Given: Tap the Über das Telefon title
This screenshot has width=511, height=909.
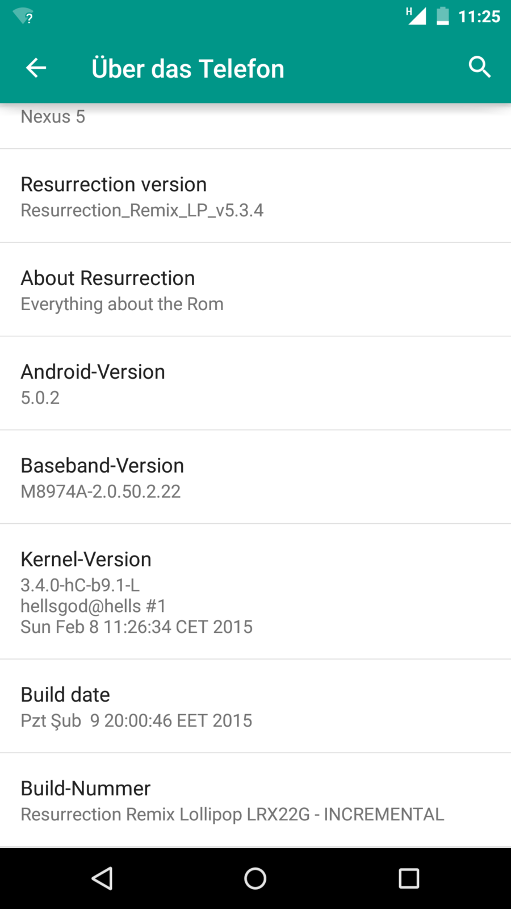Looking at the screenshot, I should coord(187,69).
